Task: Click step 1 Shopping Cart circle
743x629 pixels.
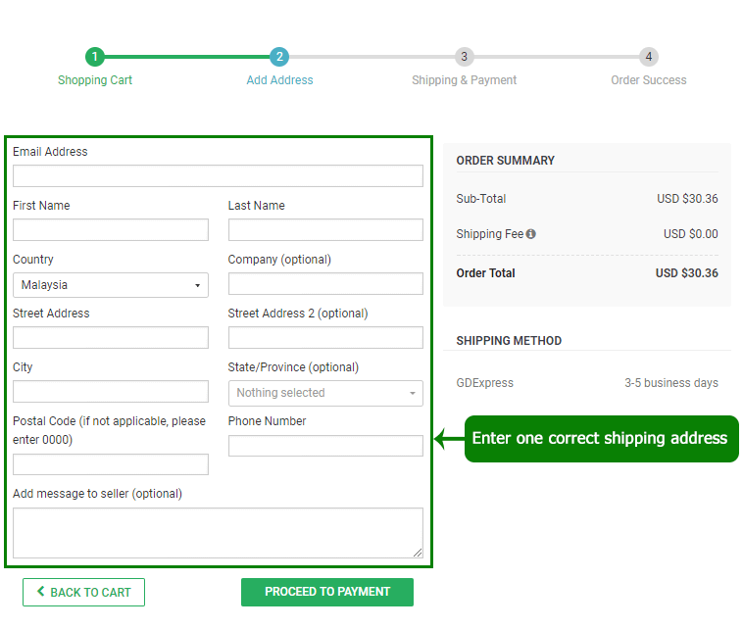Action: [94, 57]
